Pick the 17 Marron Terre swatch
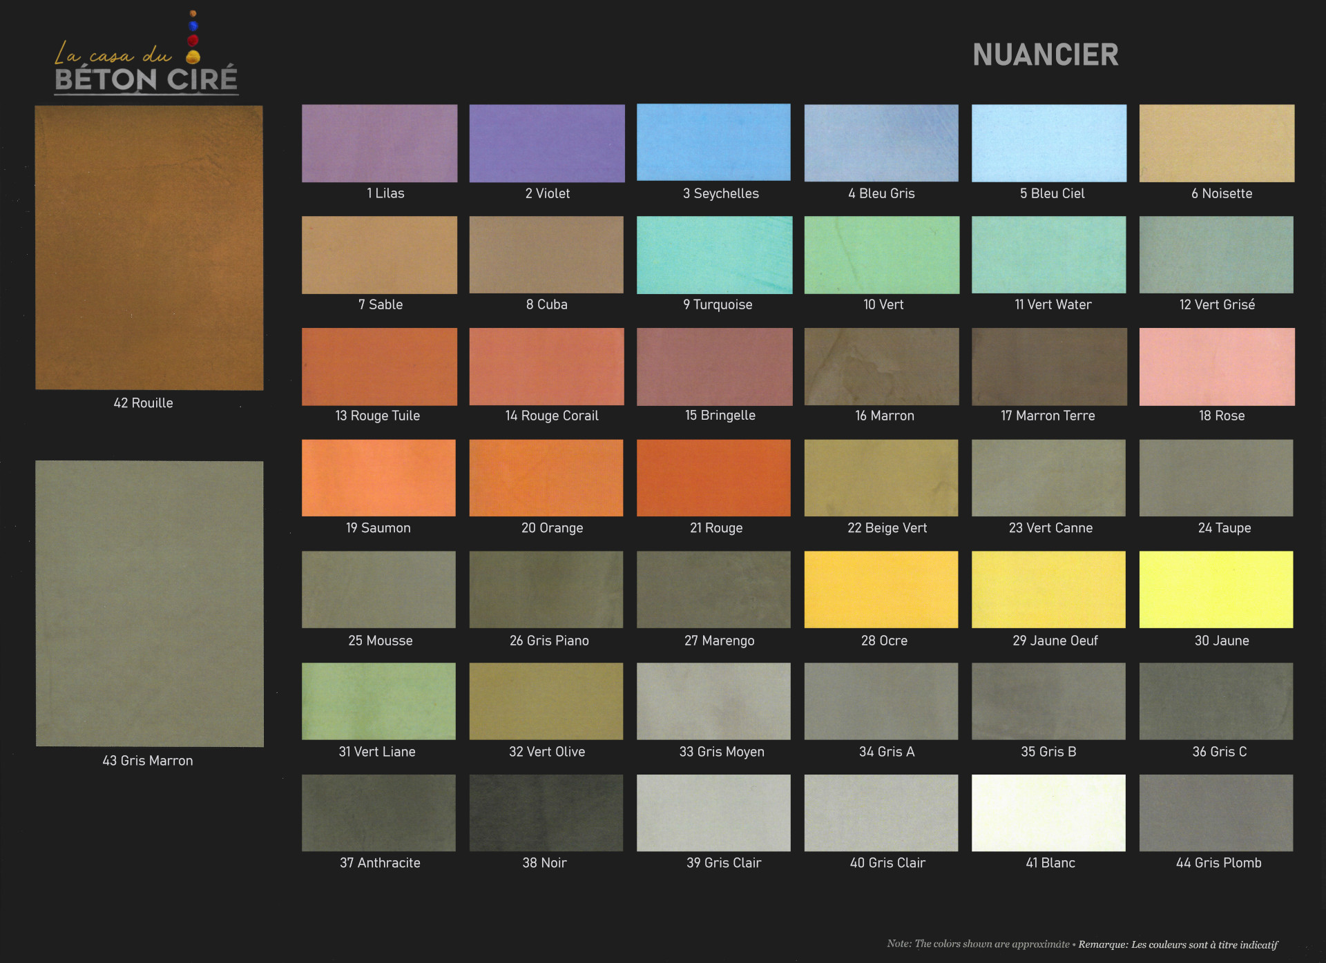Screen dimensions: 1326x963 [1049, 367]
